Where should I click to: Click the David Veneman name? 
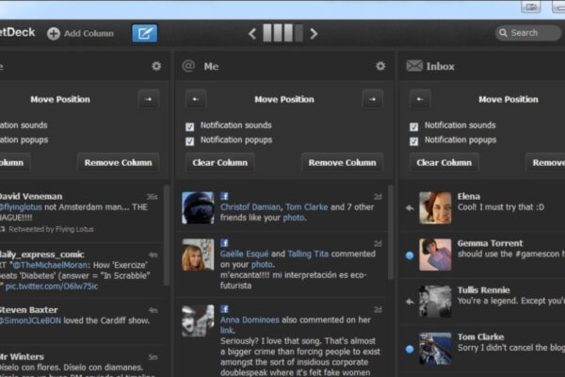[x=31, y=196]
